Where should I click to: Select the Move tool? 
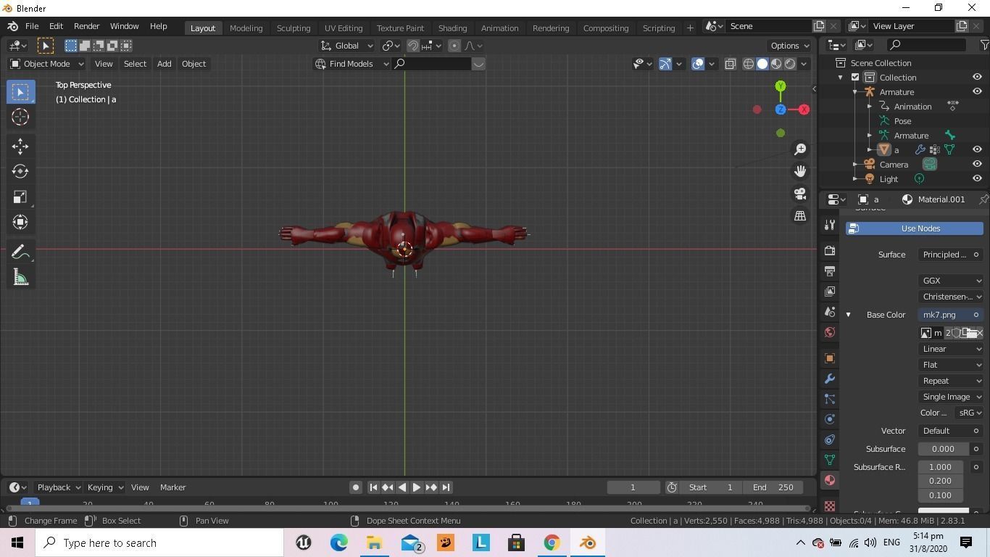point(20,147)
